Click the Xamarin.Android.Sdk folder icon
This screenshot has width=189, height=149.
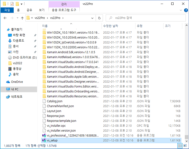[44, 52]
